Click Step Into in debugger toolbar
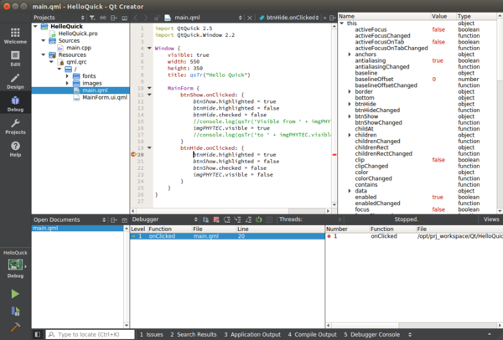This screenshot has height=340, width=503. point(237,219)
